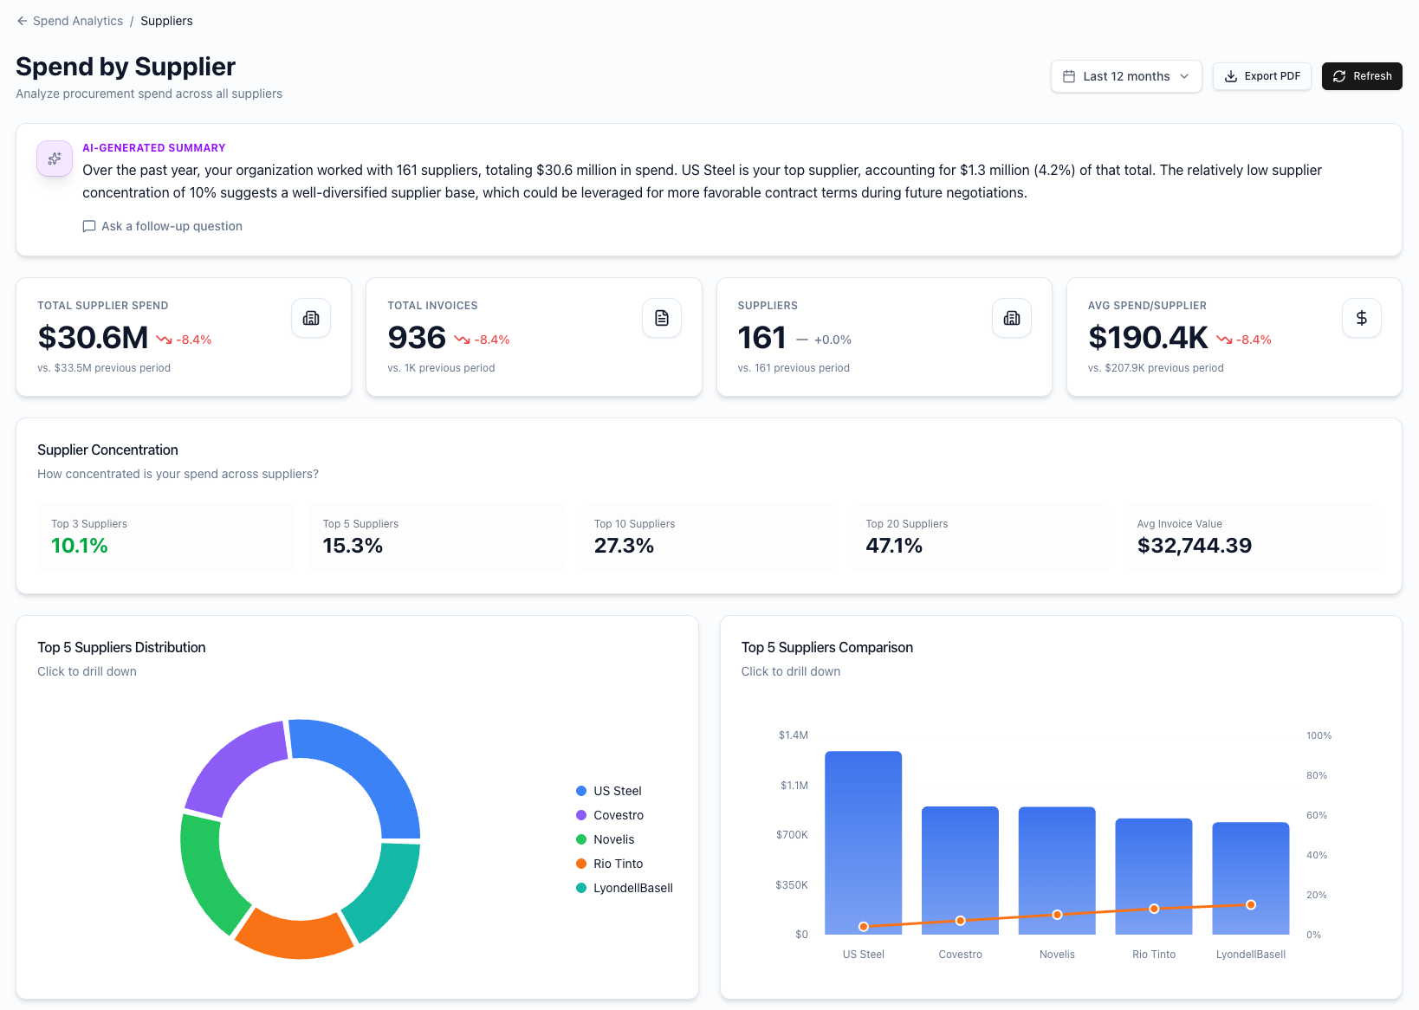Click the calendar icon in the date filter
The image size is (1419, 1010).
1071,76
